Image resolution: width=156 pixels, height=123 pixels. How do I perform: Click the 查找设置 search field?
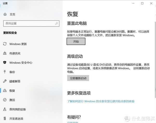[x=31, y=24]
